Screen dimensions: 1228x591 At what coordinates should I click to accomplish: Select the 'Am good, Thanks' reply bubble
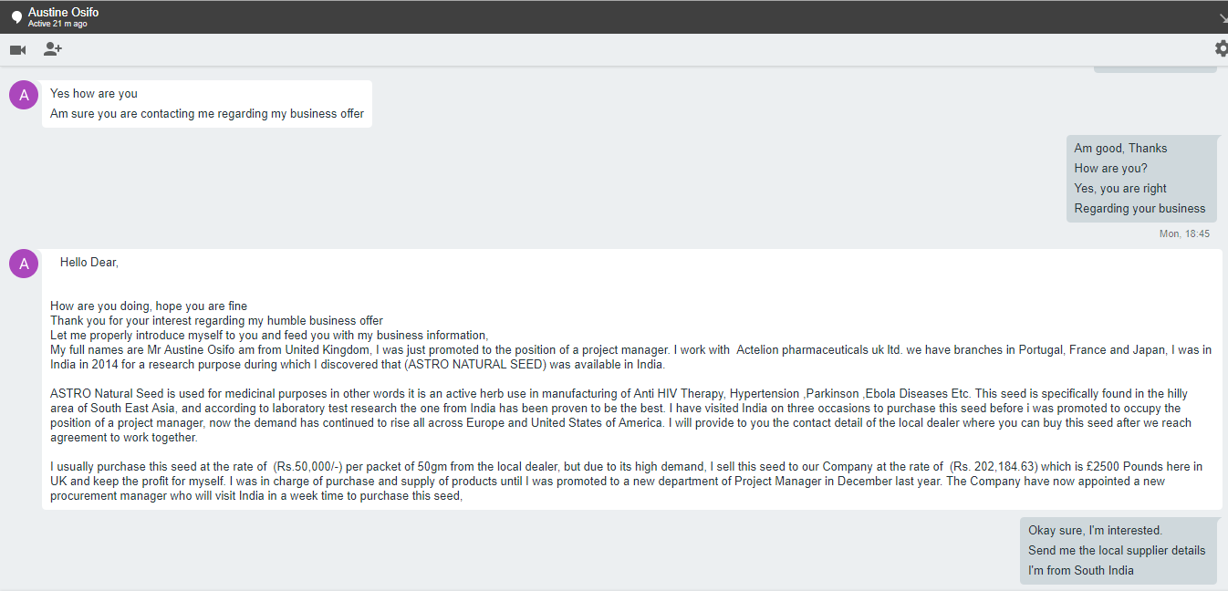click(1120, 148)
